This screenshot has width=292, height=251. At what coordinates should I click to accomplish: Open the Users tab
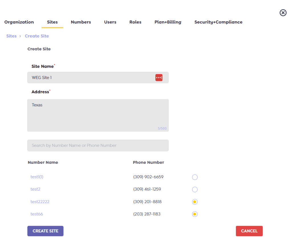[110, 22]
